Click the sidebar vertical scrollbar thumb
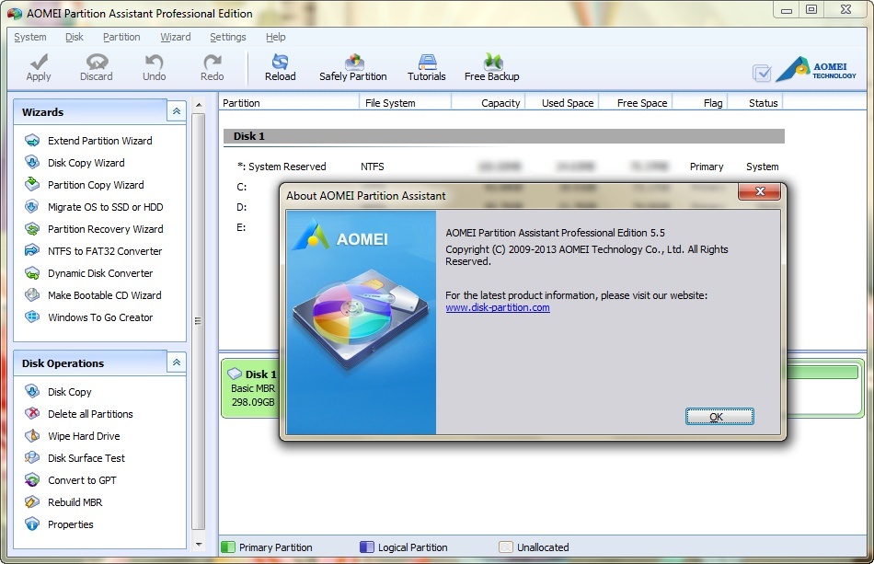 pyautogui.click(x=199, y=321)
